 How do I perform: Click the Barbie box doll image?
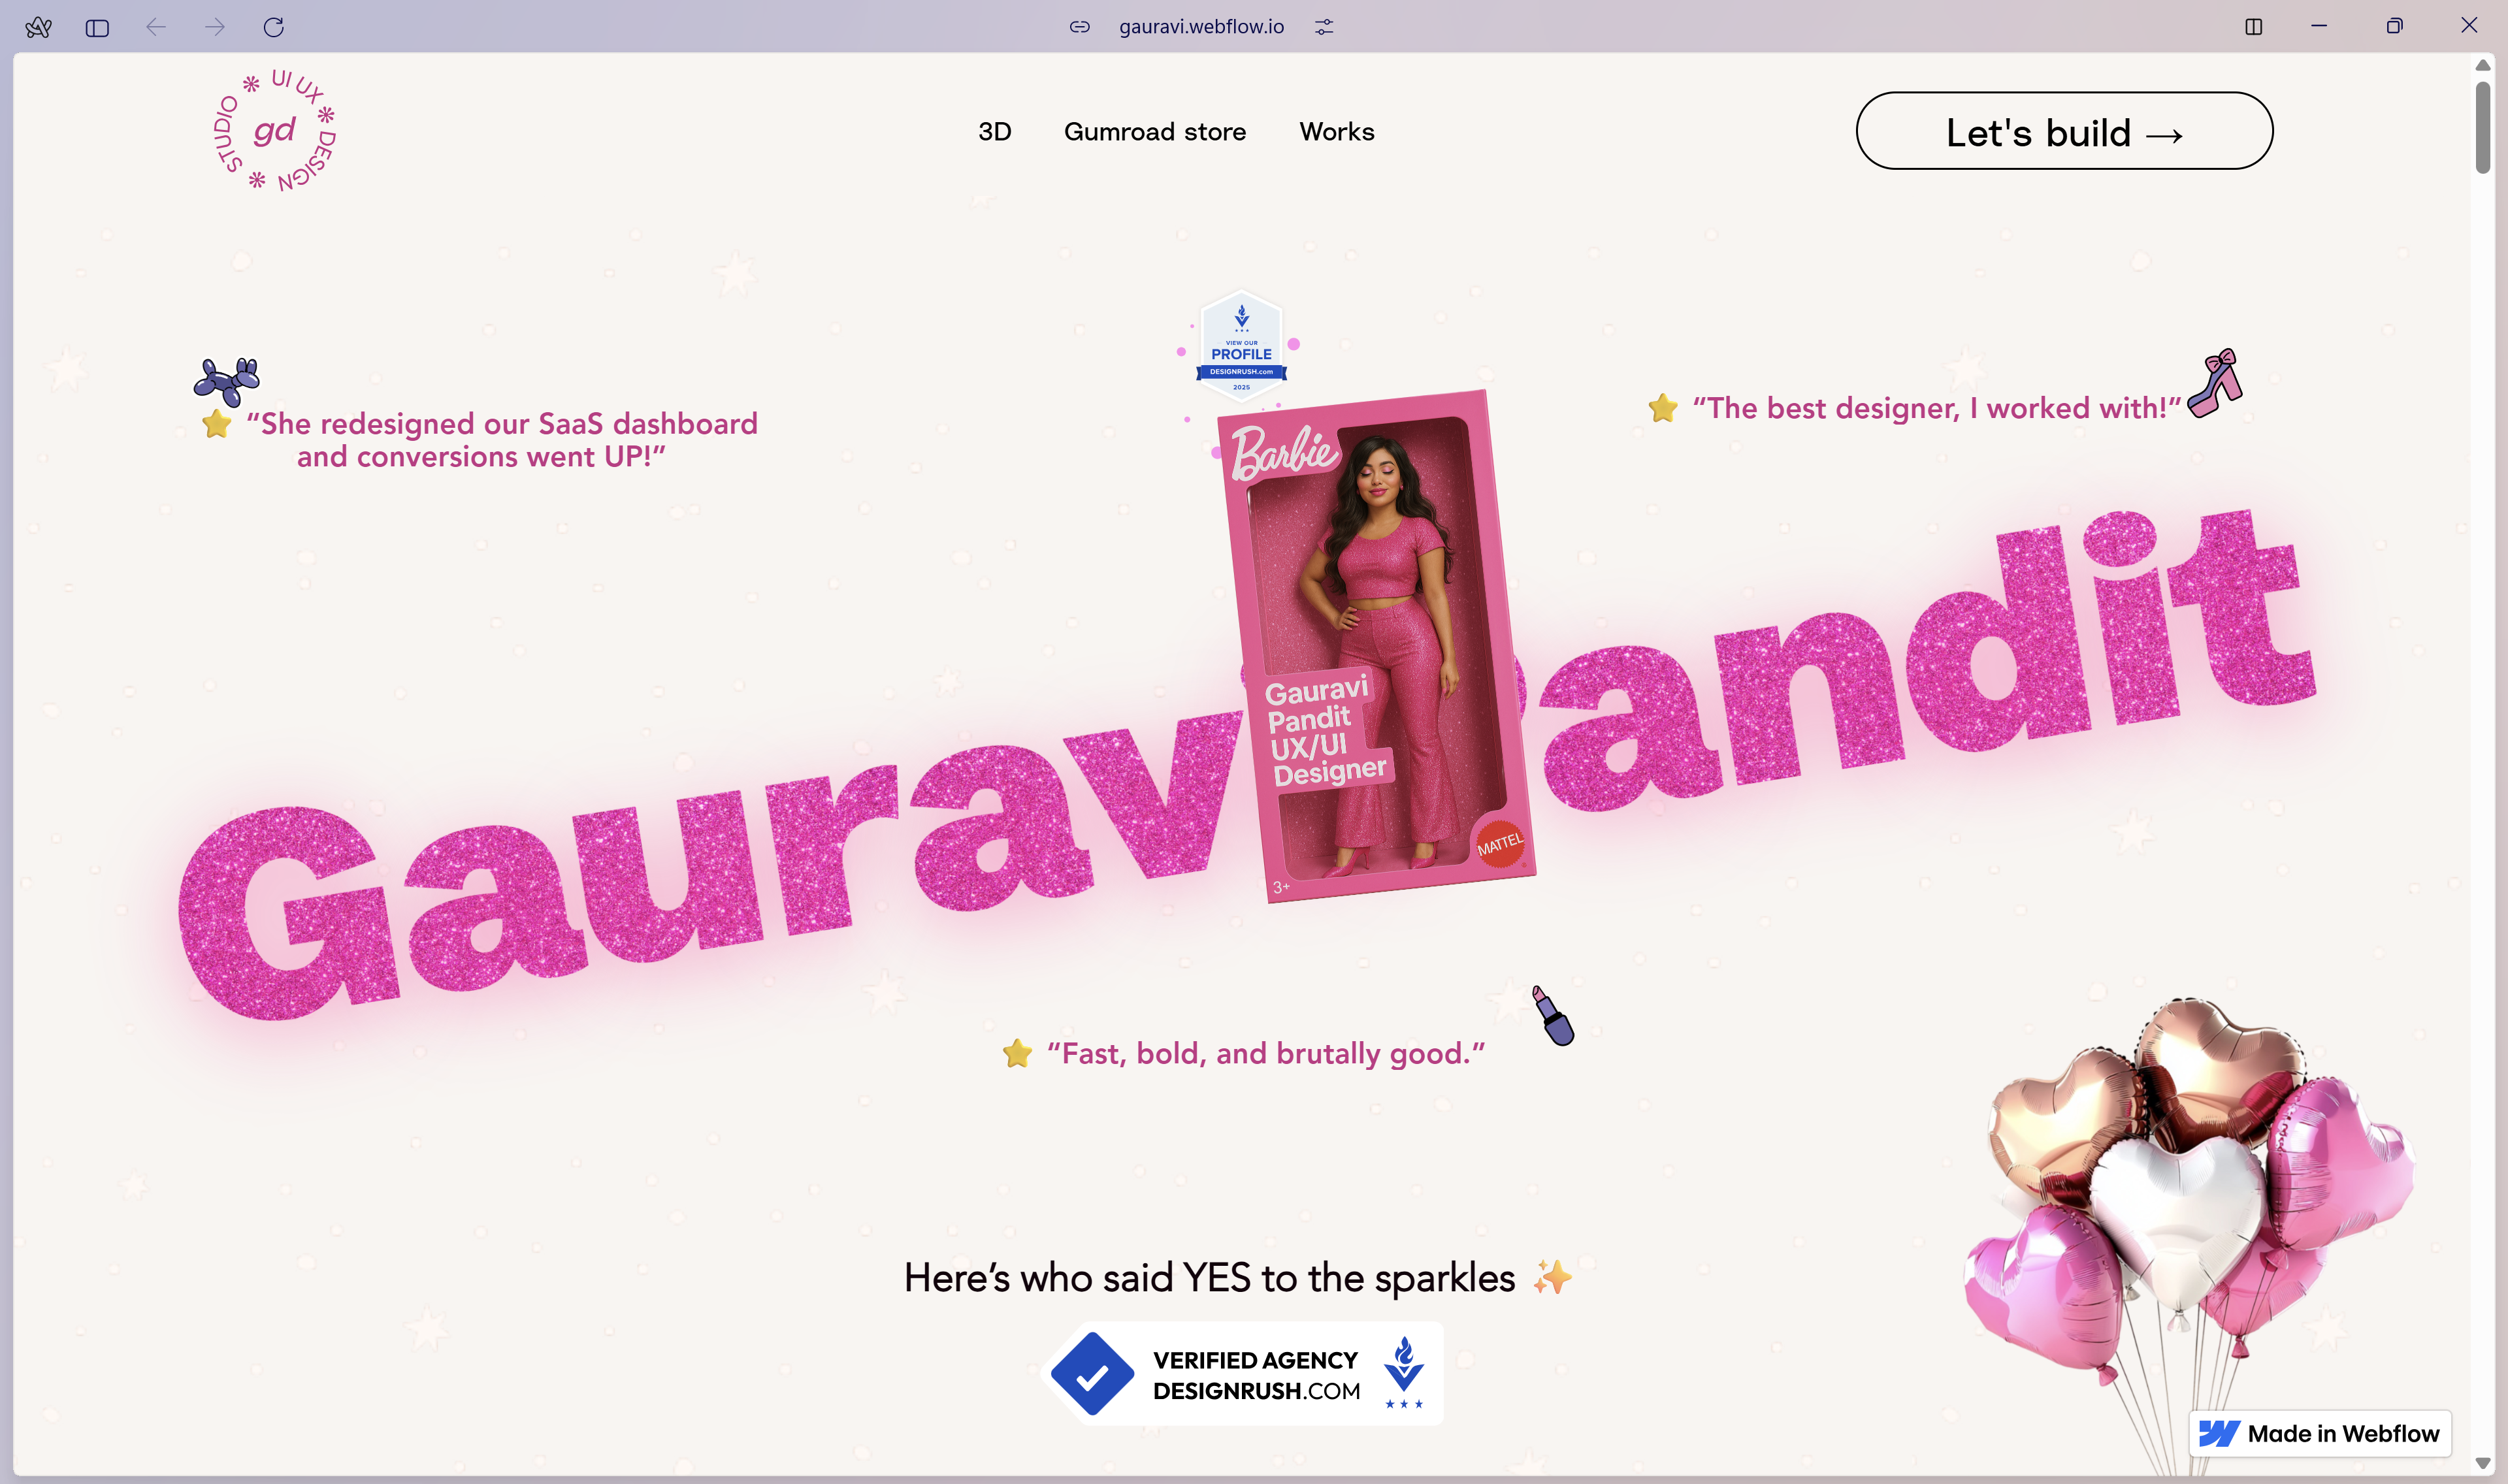(x=1376, y=647)
